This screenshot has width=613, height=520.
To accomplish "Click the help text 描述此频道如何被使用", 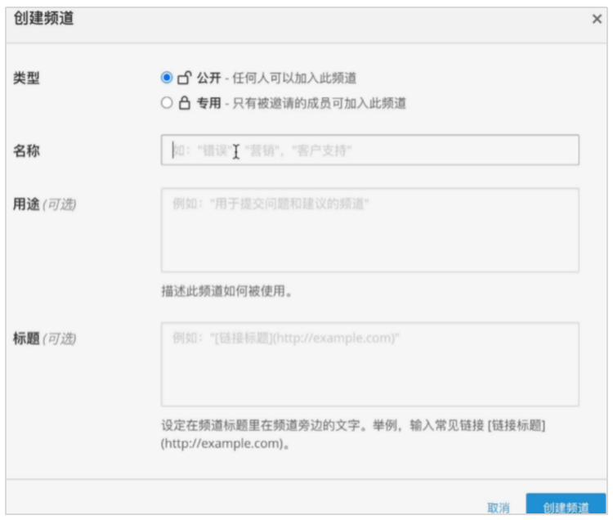I will (226, 290).
